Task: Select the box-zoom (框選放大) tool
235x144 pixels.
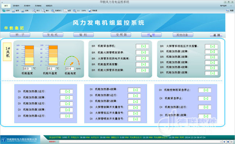Action: pyautogui.click(x=54, y=11)
